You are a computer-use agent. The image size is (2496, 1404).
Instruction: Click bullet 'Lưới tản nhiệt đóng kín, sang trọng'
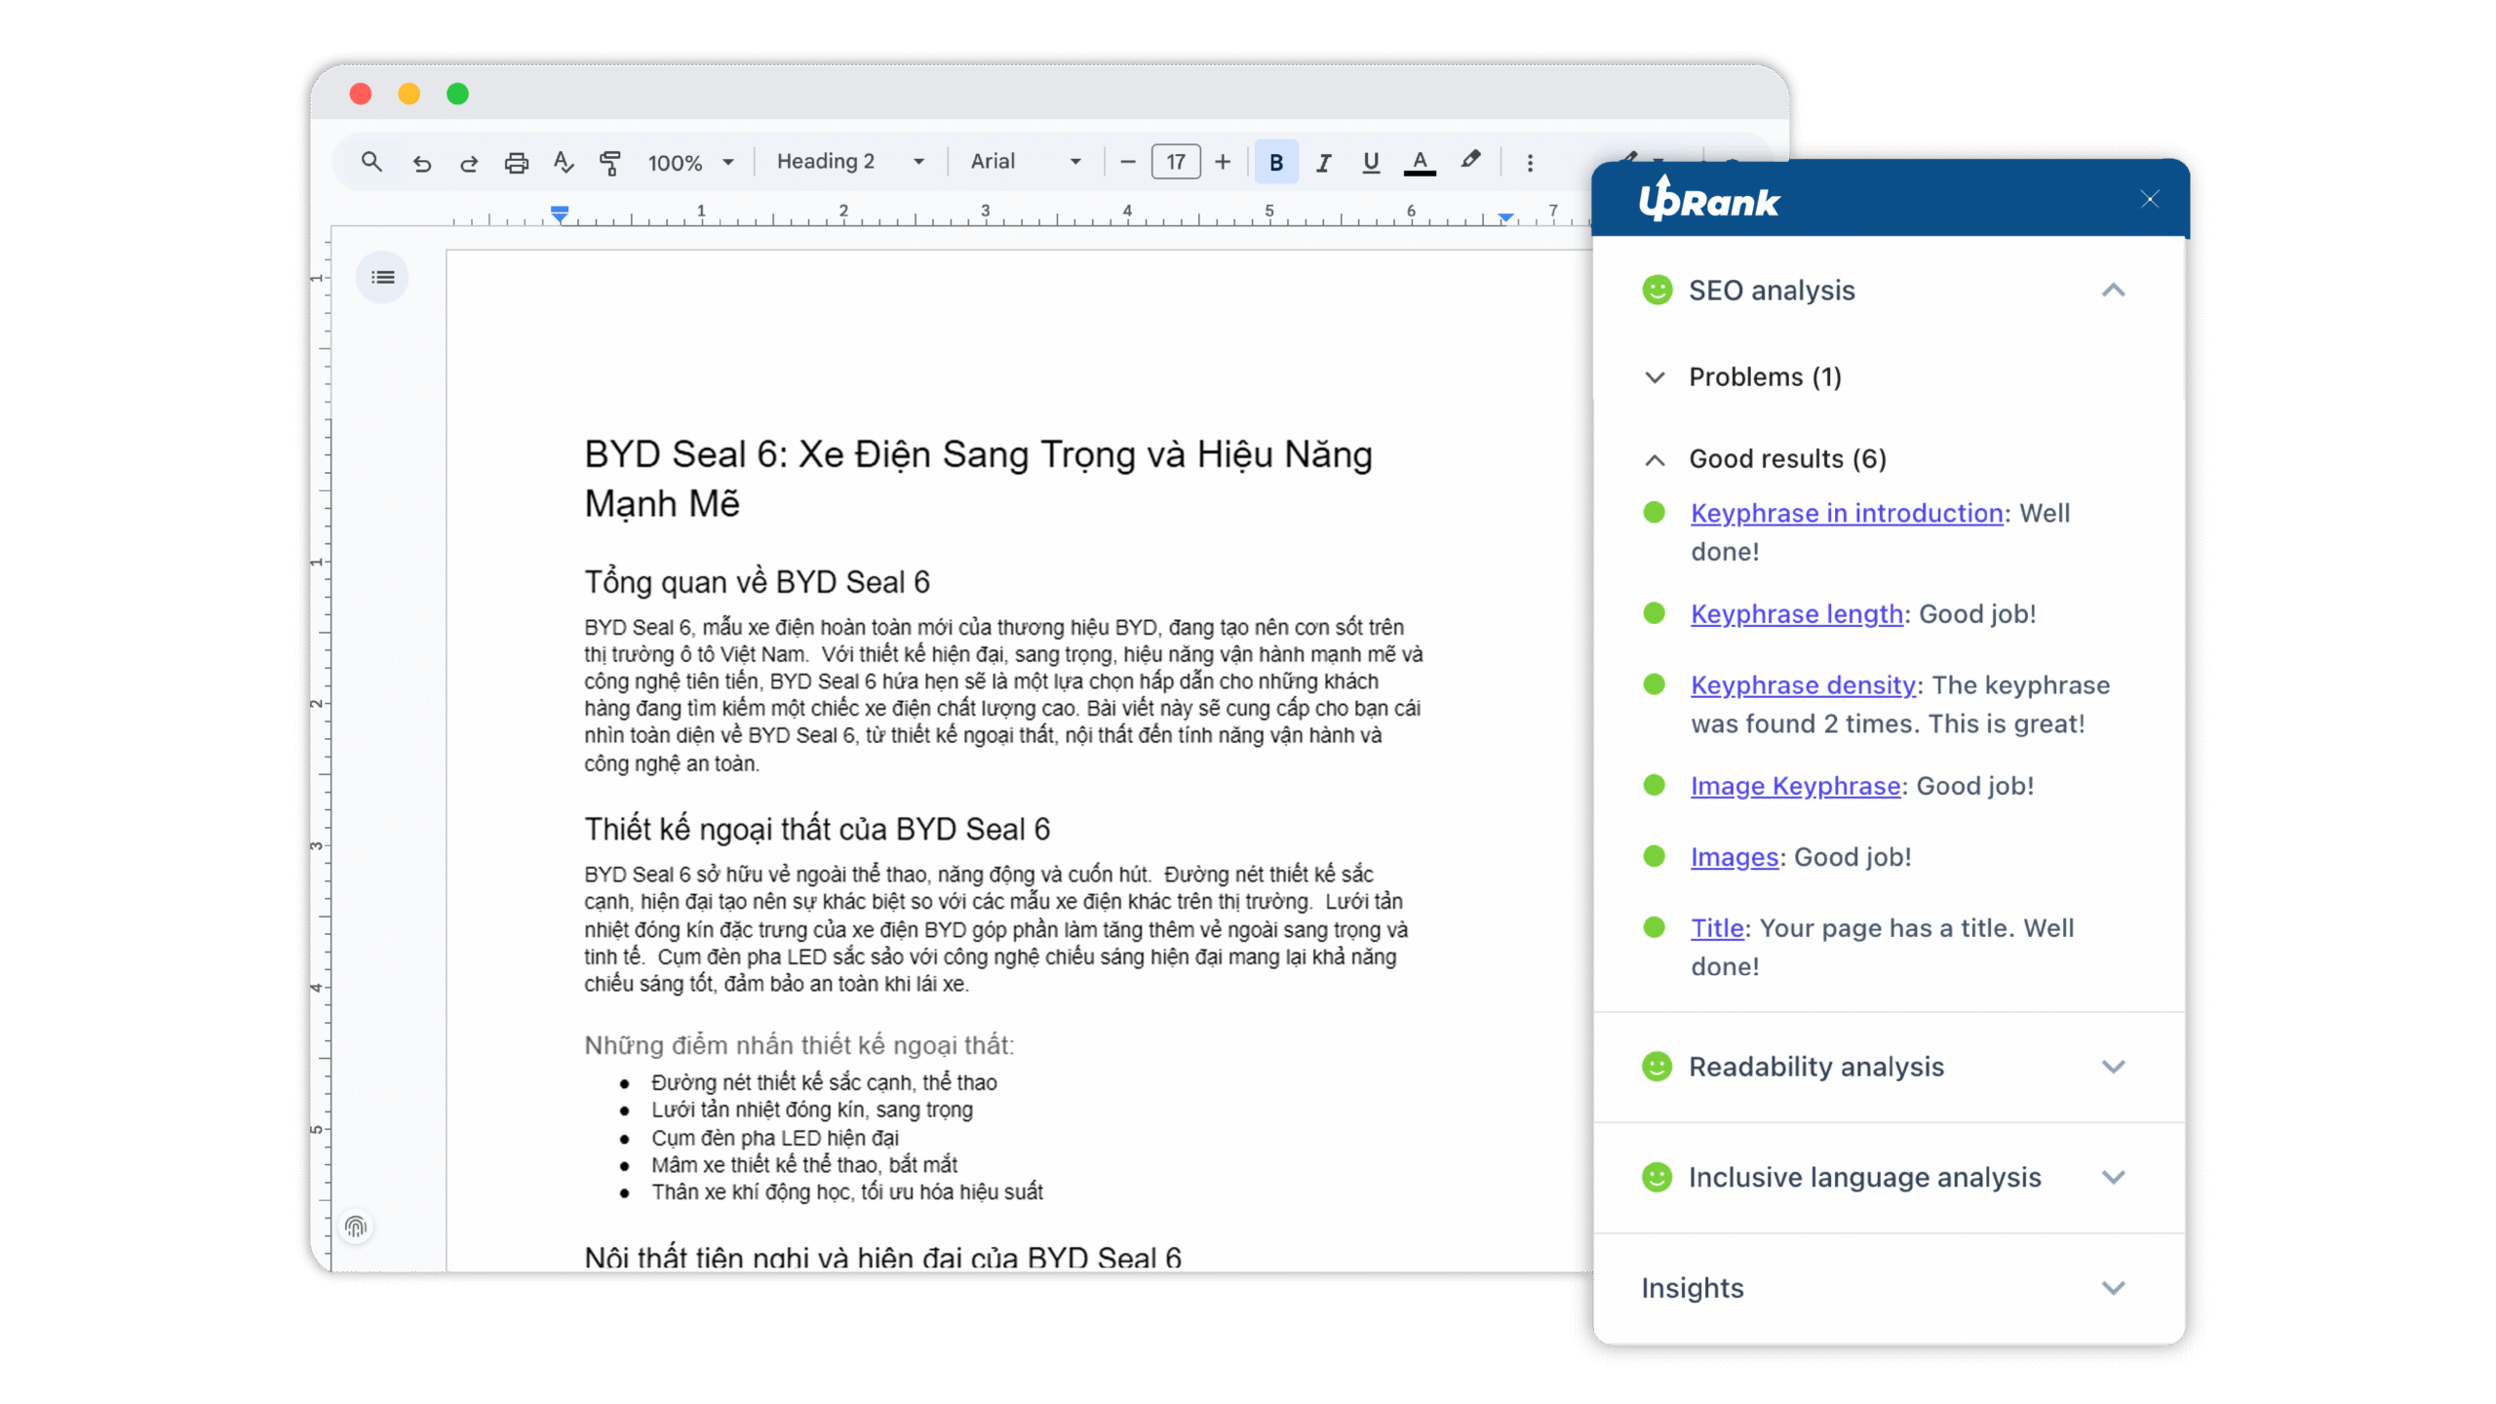pos(812,1111)
